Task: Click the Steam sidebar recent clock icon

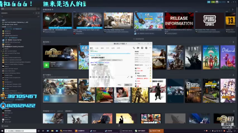Action: pyautogui.click(x=36, y=13)
